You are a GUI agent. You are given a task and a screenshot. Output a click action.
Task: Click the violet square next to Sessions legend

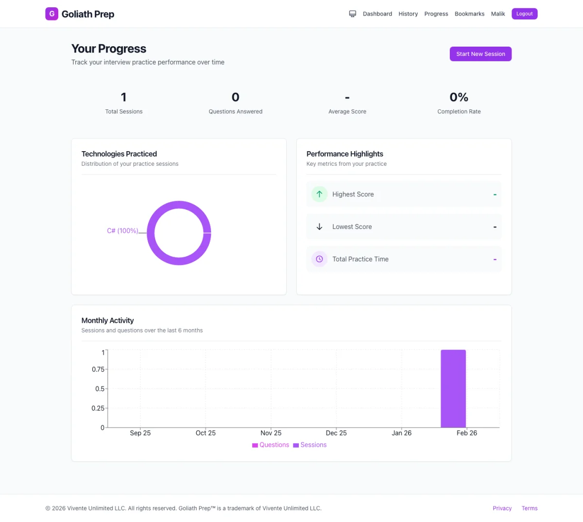pyautogui.click(x=297, y=445)
